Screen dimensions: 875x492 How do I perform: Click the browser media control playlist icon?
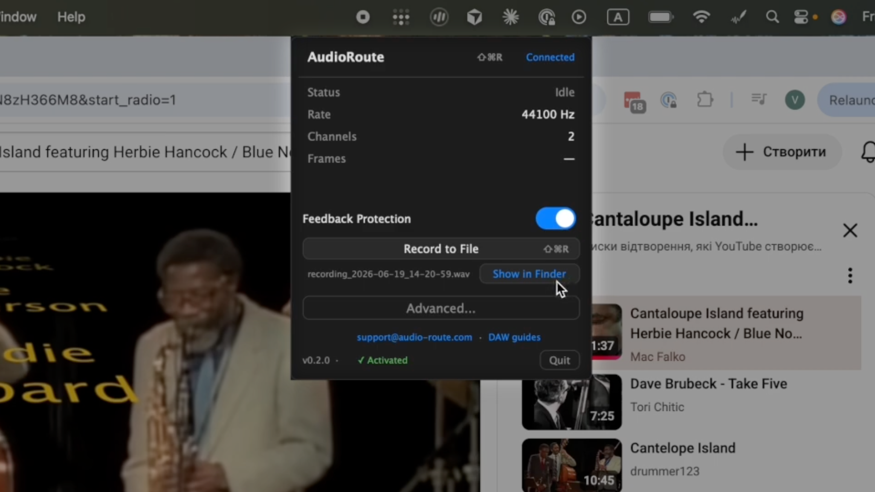coord(759,99)
